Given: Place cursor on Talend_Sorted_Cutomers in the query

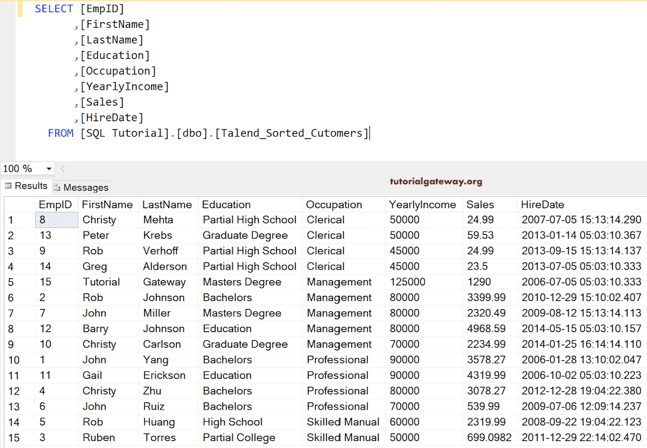Looking at the screenshot, I should (291, 133).
